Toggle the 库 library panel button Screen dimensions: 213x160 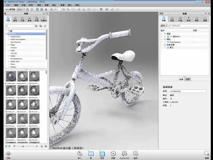(91, 155)
